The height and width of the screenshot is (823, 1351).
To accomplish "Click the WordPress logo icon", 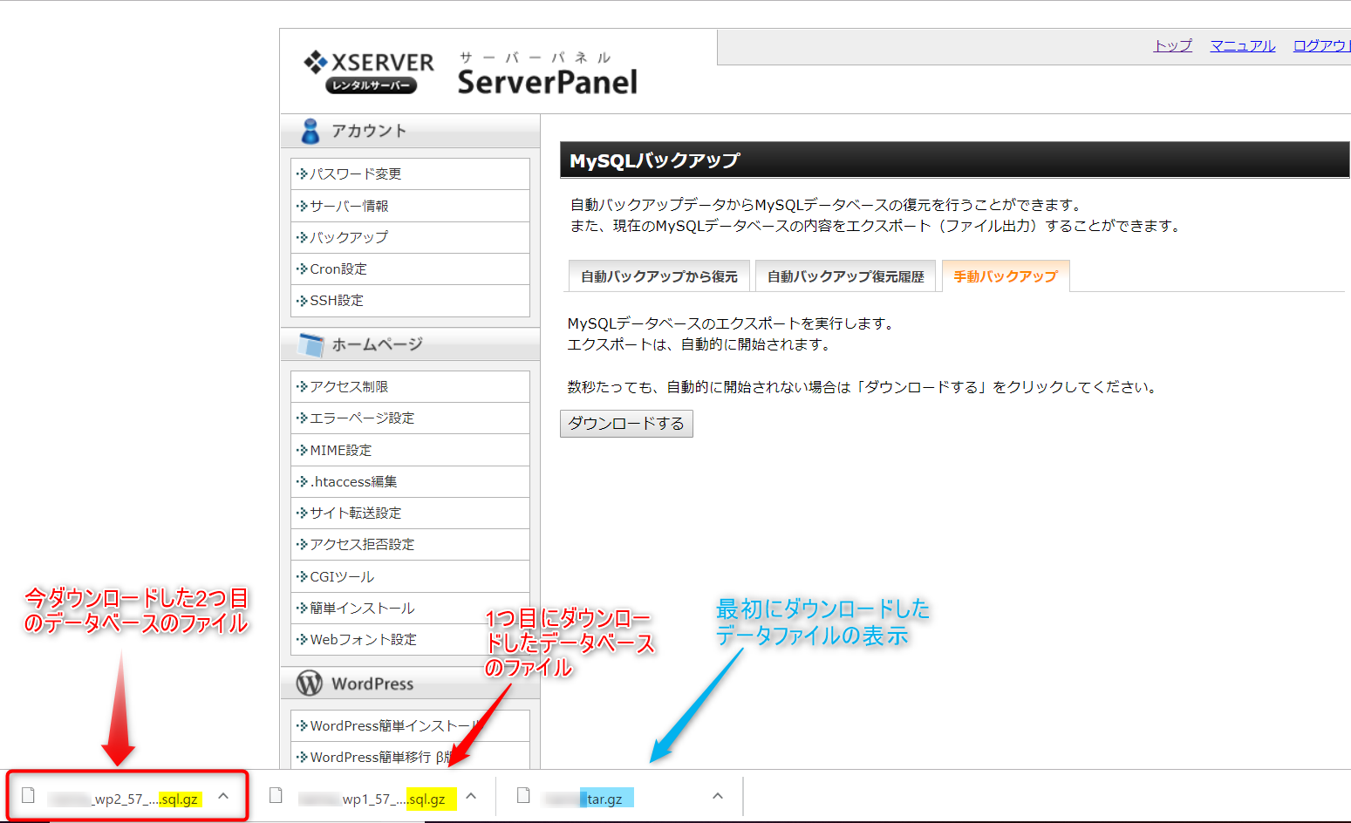I will click(x=310, y=683).
